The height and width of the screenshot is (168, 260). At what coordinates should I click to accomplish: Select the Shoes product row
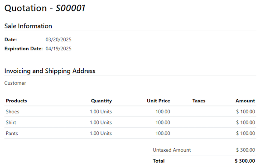(130, 111)
